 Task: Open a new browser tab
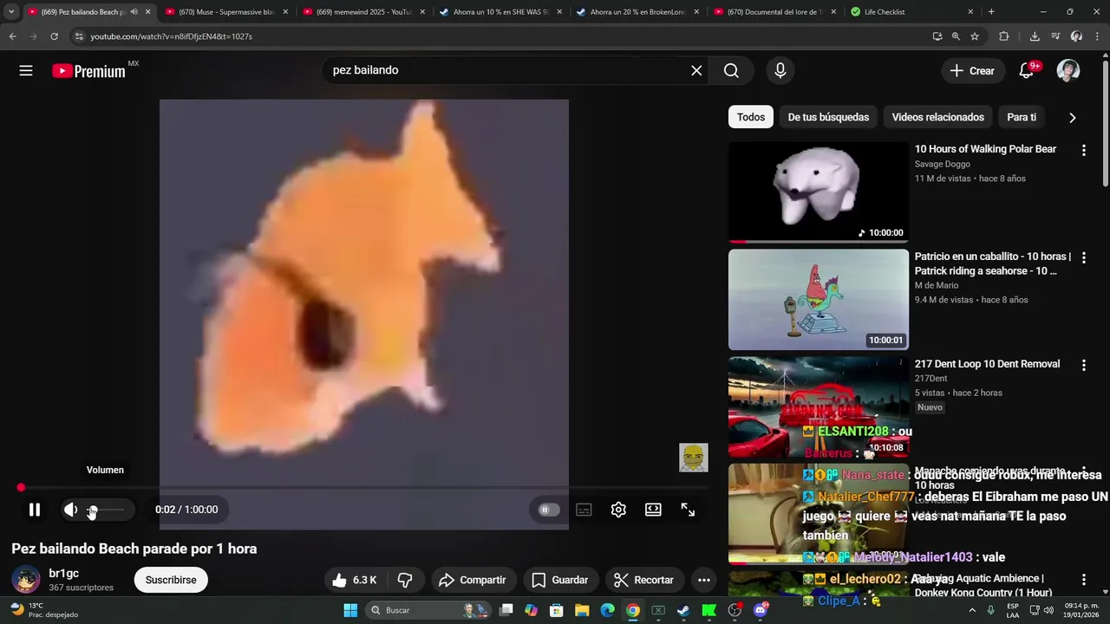point(991,12)
